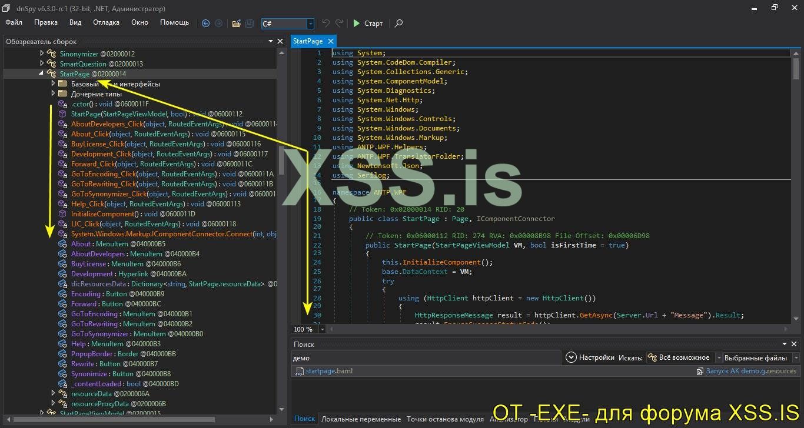Click the BuyLicense_Click method icon
The width and height of the screenshot is (804, 428).
click(62, 144)
